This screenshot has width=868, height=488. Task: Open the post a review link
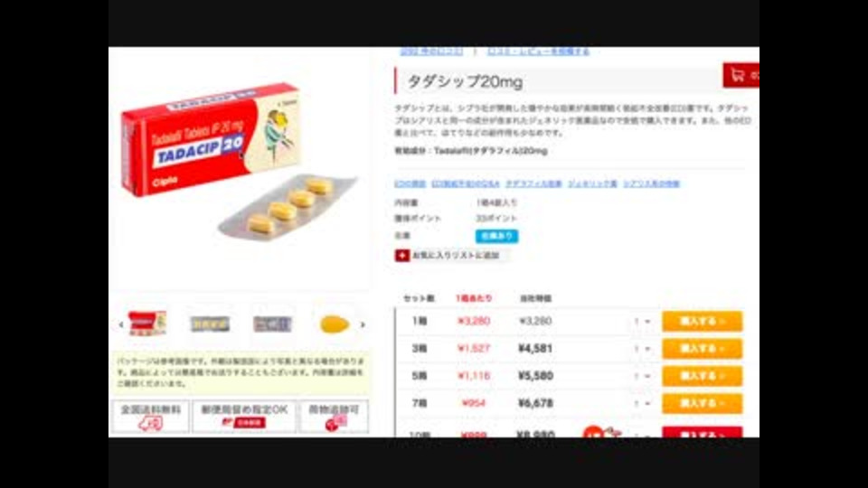538,52
